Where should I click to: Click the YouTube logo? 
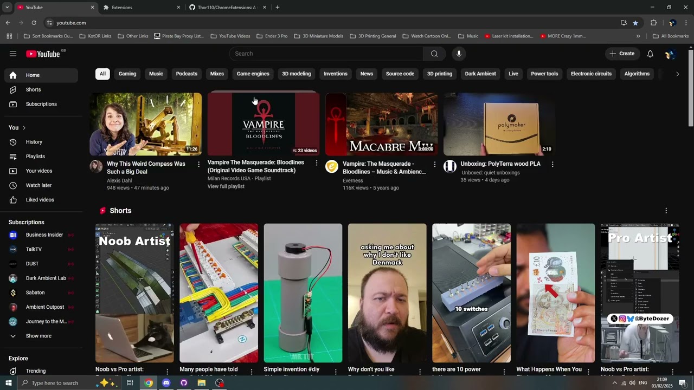[x=43, y=54]
